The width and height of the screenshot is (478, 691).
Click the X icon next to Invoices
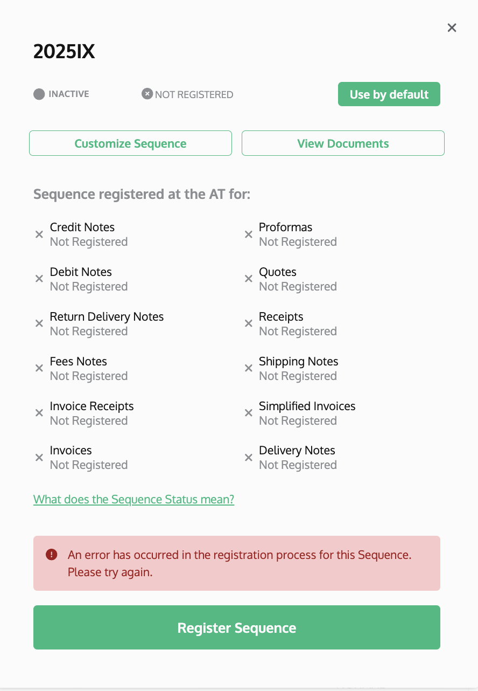[39, 458]
